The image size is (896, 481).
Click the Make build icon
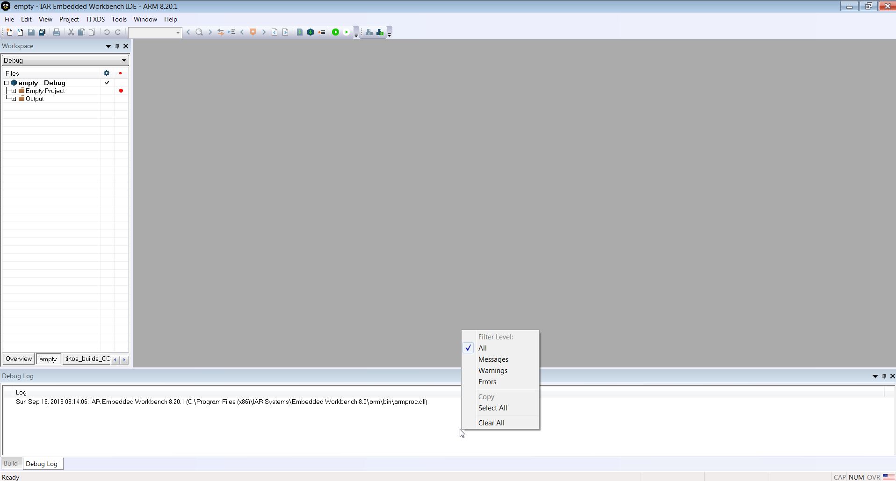311,32
